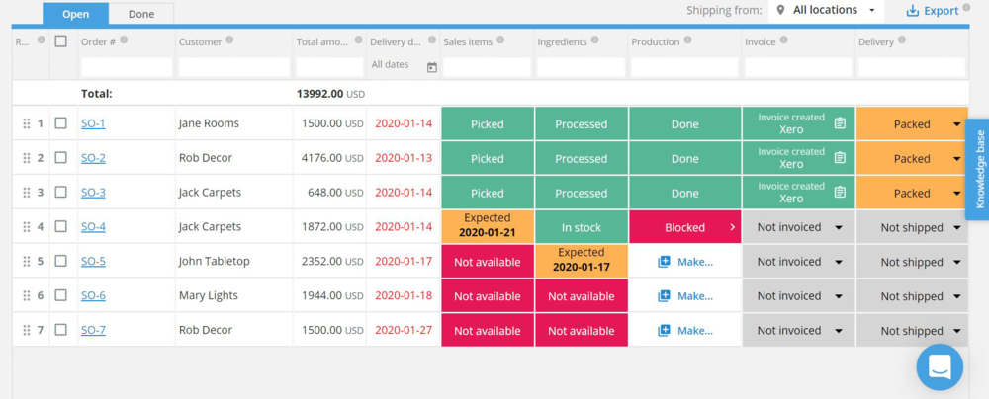The image size is (989, 399).
Task: Check the box for order SO-4
Action: 60,226
